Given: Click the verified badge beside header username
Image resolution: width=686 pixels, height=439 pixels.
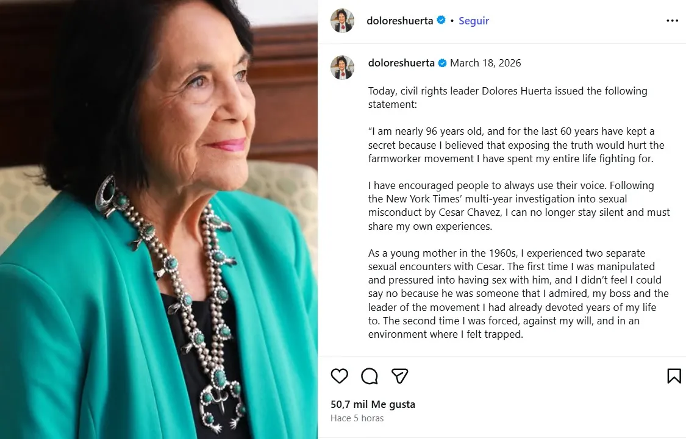Looking at the screenshot, I should (440, 21).
